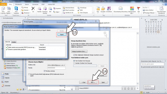Select the Infected Items quick step
The image size is (167, 94).
pos(69,8)
